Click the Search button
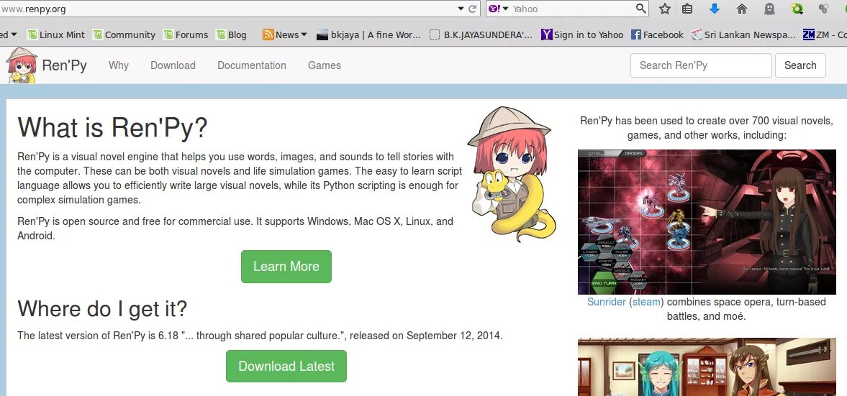This screenshot has width=847, height=396. (800, 65)
